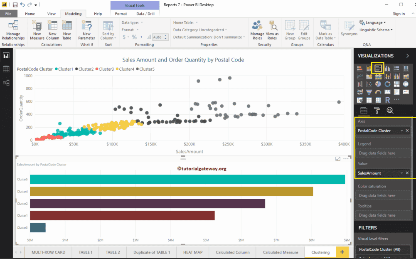Open the Linguistic Schema dropdown
The height and width of the screenshot is (259, 416).
click(x=376, y=30)
